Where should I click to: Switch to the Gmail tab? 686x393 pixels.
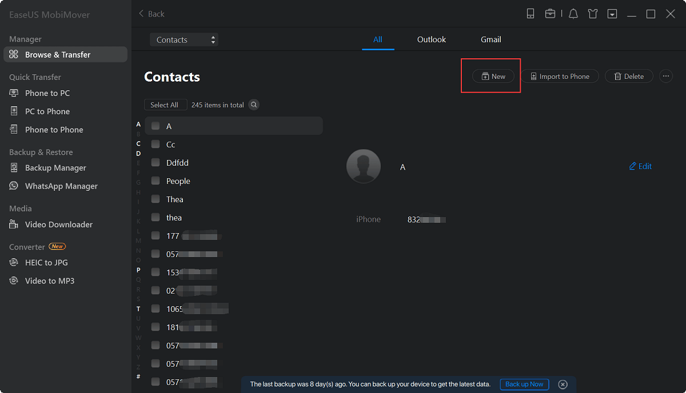coord(490,40)
